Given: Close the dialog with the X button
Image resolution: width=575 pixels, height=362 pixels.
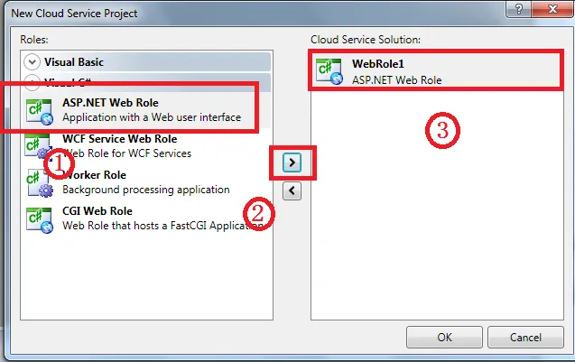Looking at the screenshot, I should tap(552, 8).
